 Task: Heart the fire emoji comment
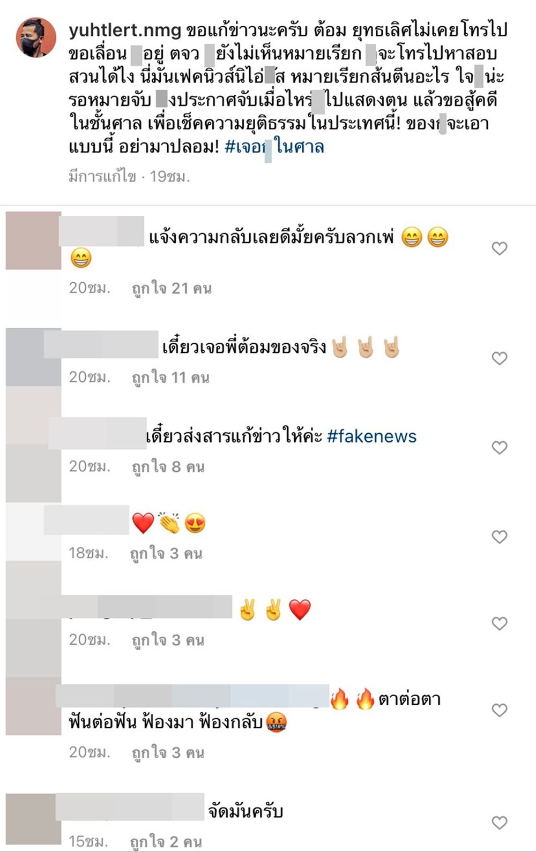(x=500, y=711)
